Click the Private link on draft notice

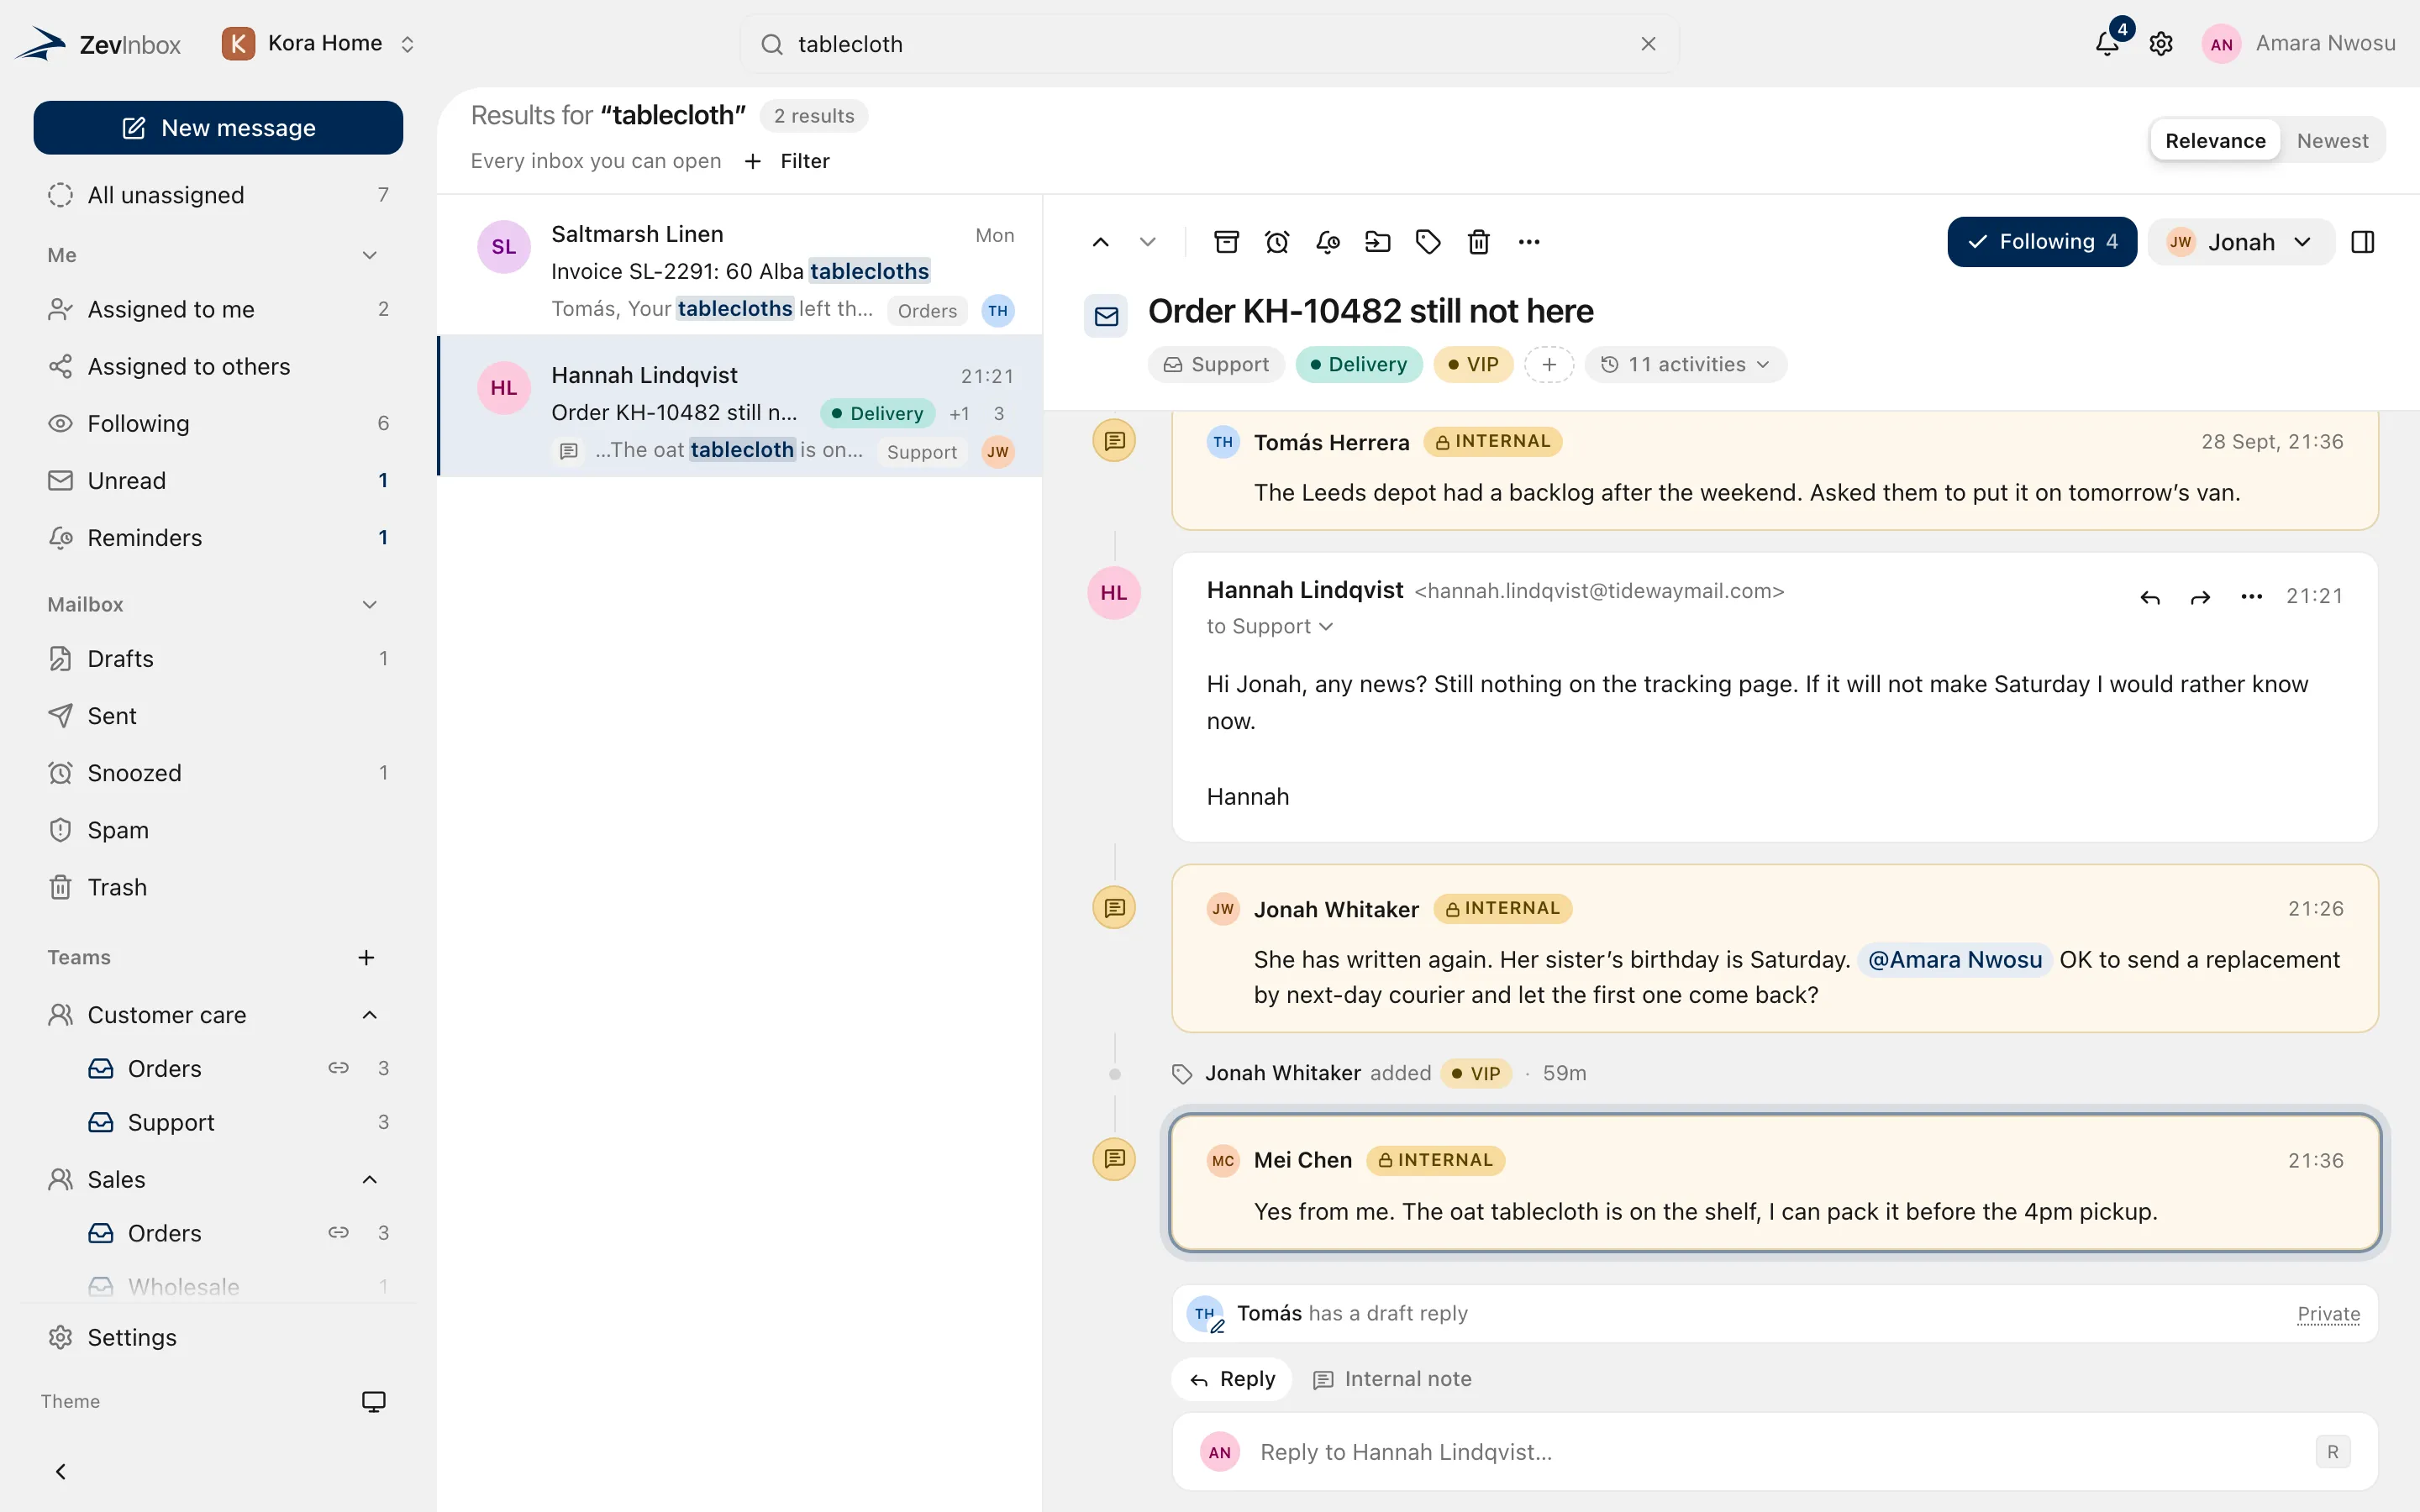pos(2329,1313)
